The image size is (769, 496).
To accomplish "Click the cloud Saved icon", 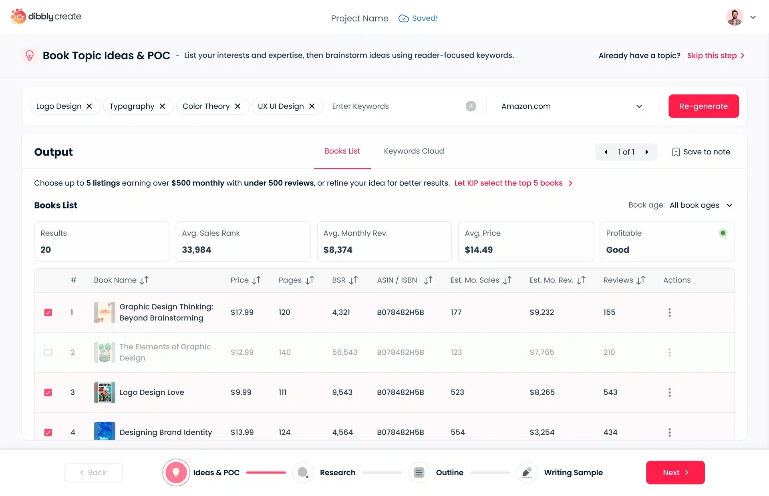I will (x=403, y=18).
